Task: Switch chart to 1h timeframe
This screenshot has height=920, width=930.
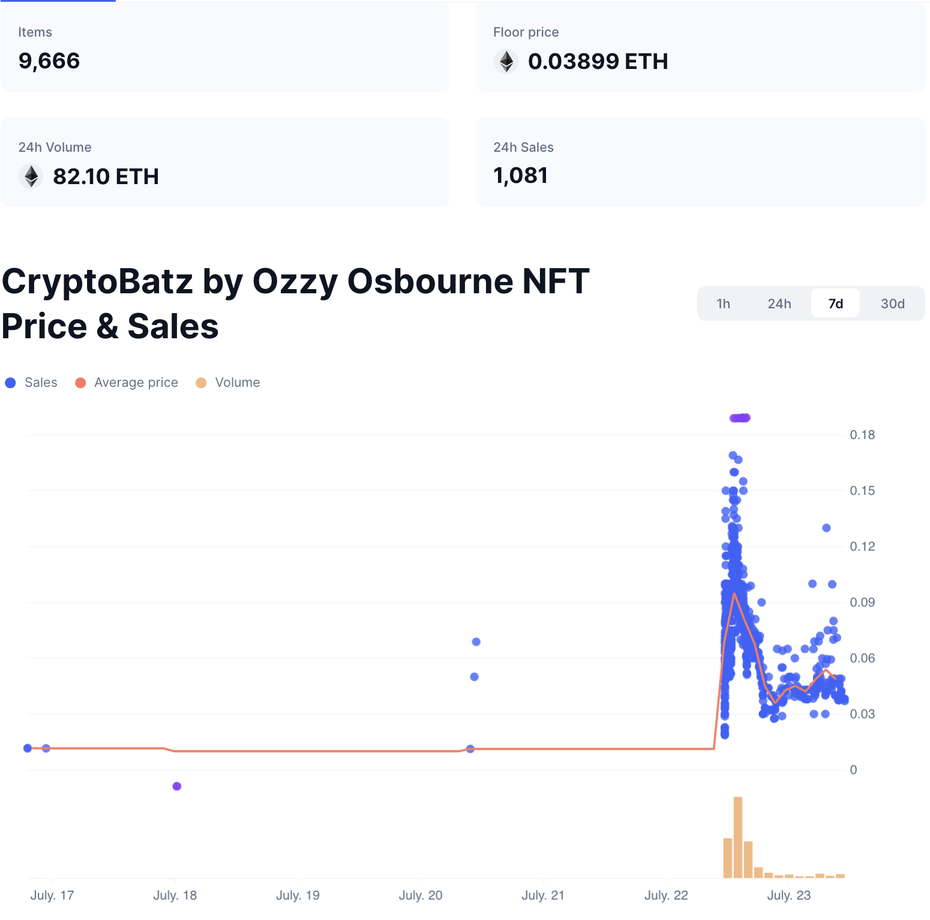Action: click(x=724, y=303)
